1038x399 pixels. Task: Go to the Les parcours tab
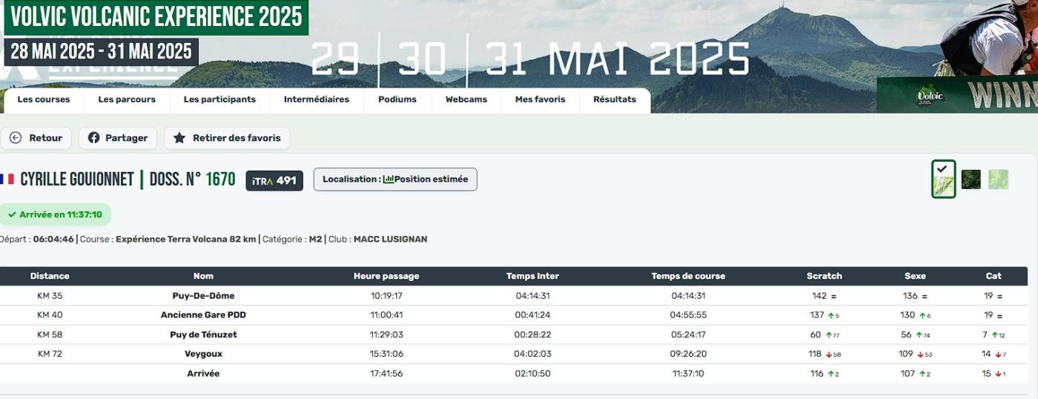click(x=127, y=99)
